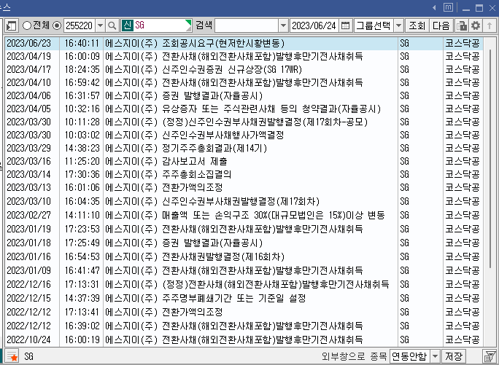Click the green corner marker on SG box
Image resolution: width=499 pixels, height=365 pixels.
click(x=188, y=23)
